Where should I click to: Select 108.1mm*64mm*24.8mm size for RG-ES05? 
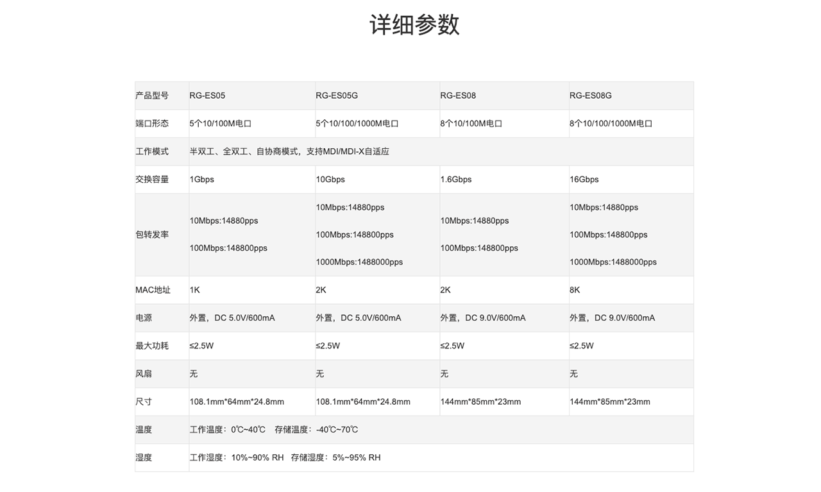point(237,402)
